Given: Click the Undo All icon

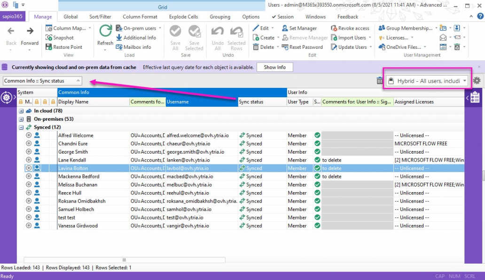Looking at the screenshot, I should [x=218, y=31].
